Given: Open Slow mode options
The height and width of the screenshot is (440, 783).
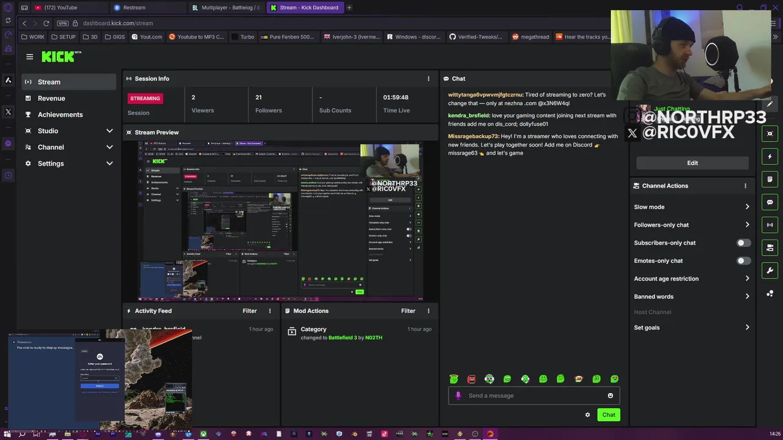Looking at the screenshot, I should click(692, 207).
